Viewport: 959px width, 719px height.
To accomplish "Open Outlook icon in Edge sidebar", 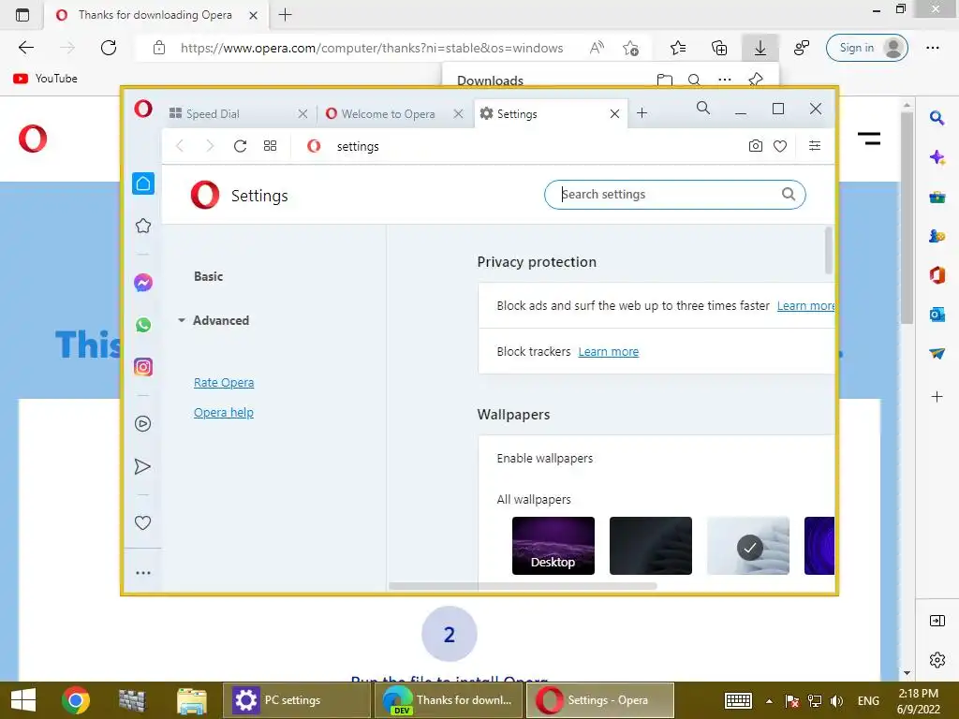I will 937,315.
